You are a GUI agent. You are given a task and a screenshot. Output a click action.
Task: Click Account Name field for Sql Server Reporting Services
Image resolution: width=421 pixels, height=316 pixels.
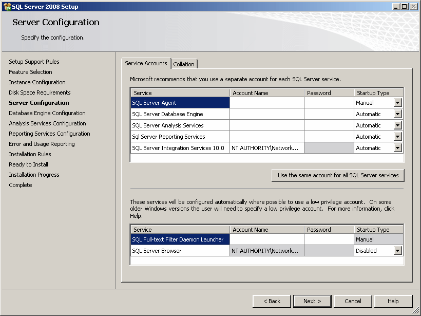(x=267, y=137)
